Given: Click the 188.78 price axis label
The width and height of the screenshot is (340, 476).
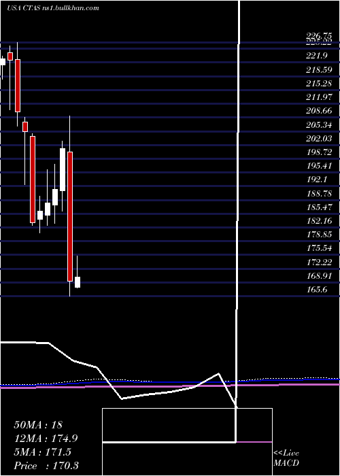Looking at the screenshot, I should [x=319, y=193].
